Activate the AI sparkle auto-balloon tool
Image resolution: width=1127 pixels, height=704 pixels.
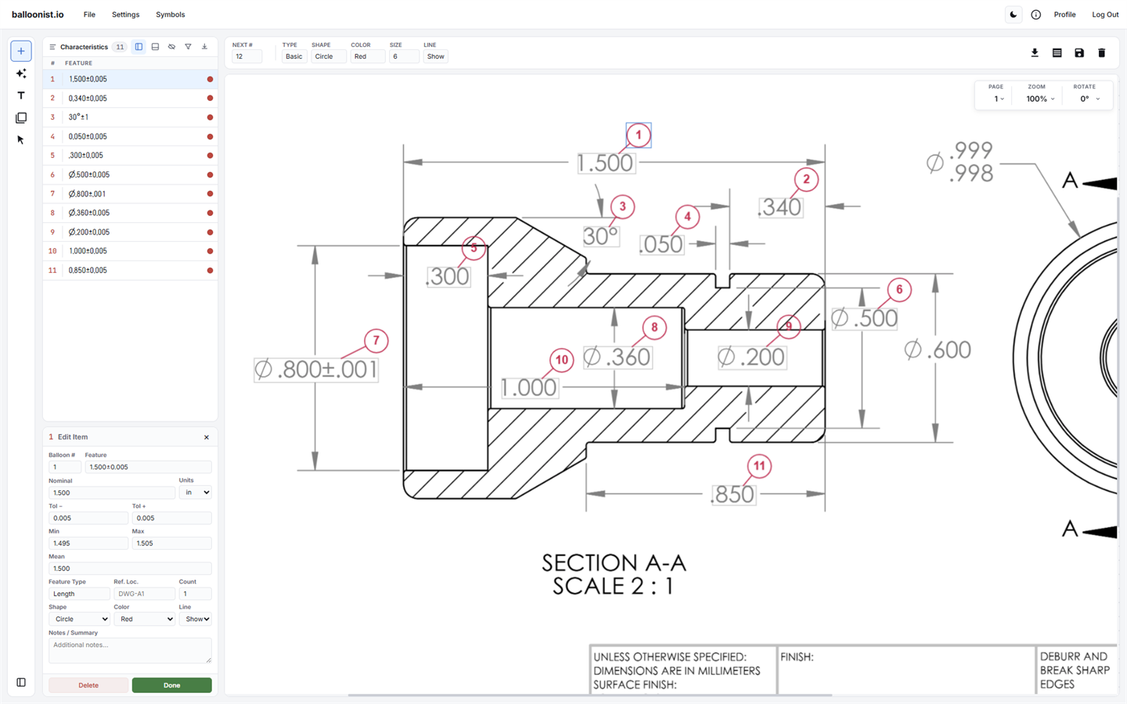21,74
